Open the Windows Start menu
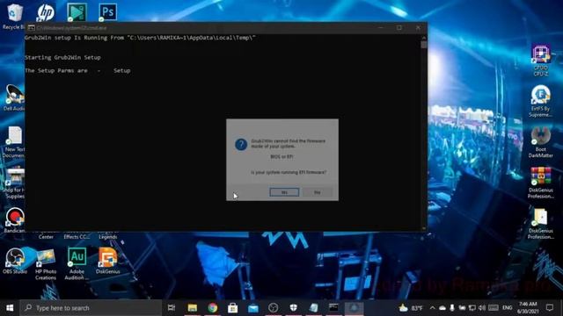The height and width of the screenshot is (316, 563). pos(10,308)
